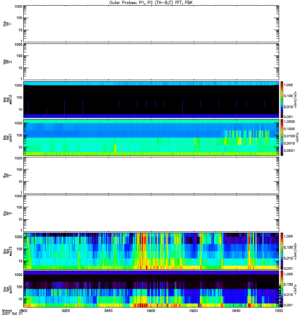This screenshot has width=302, height=322.
Task: Click the '1' y-axis label of thc fff 2 panel
Action: click(21, 230)
